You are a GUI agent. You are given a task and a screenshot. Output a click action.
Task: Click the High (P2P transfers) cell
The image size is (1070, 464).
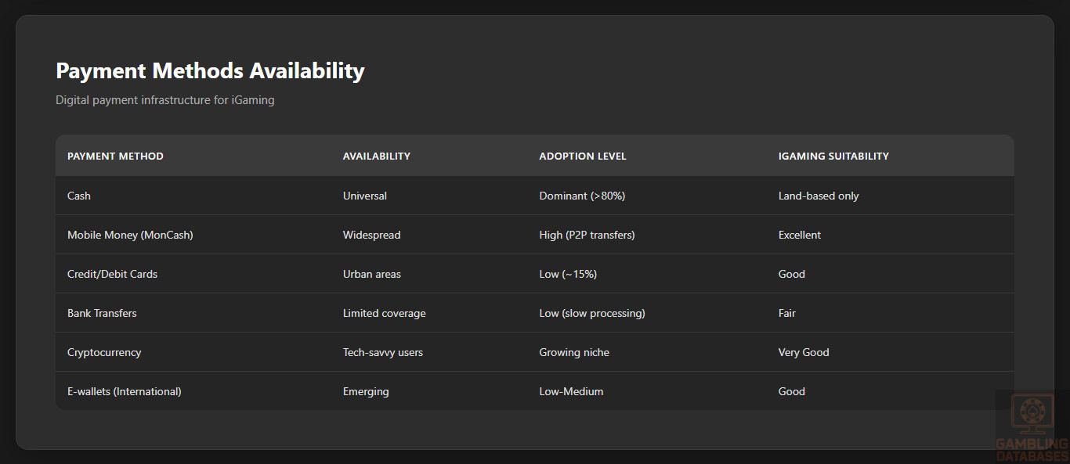(x=587, y=235)
